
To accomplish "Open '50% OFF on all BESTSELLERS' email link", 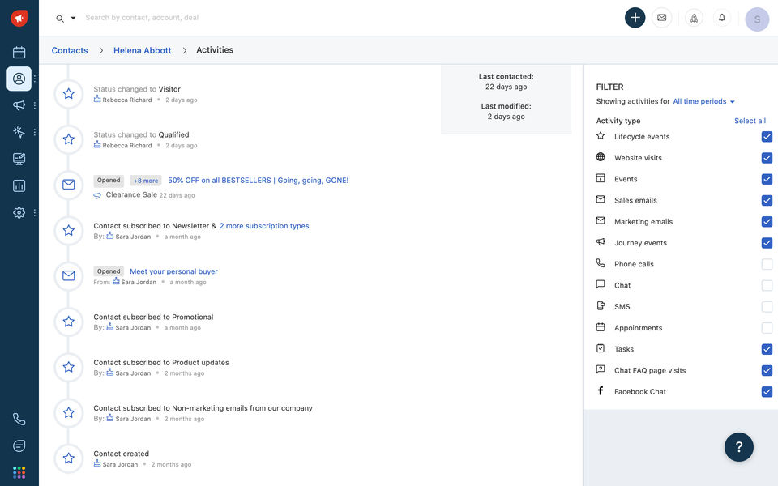I will tap(258, 181).
